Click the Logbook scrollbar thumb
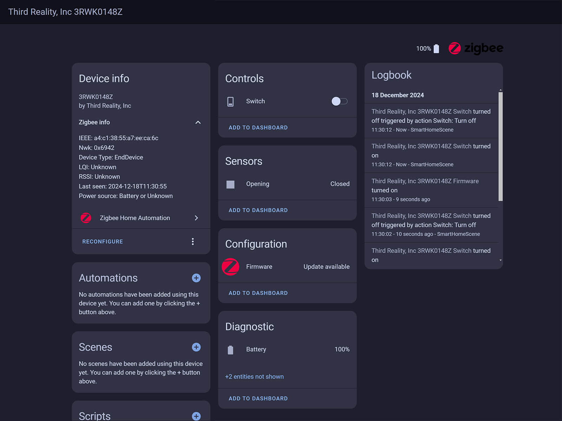The image size is (562, 421). coord(501,146)
